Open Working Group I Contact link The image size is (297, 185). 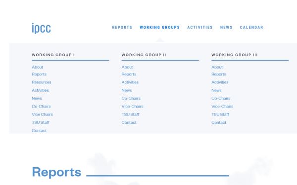39,130
